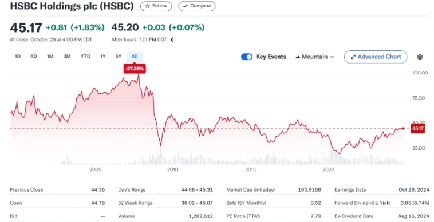The image size is (434, 222).
Task: Select the YTD time range
Action: pyautogui.click(x=85, y=57)
